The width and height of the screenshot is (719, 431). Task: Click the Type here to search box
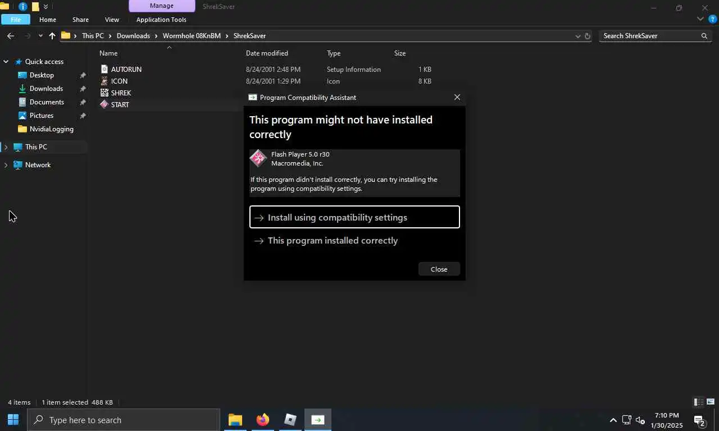click(124, 420)
